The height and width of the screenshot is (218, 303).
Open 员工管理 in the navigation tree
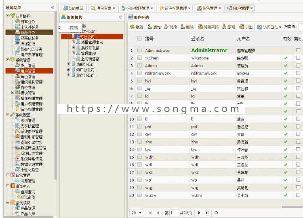point(27,66)
